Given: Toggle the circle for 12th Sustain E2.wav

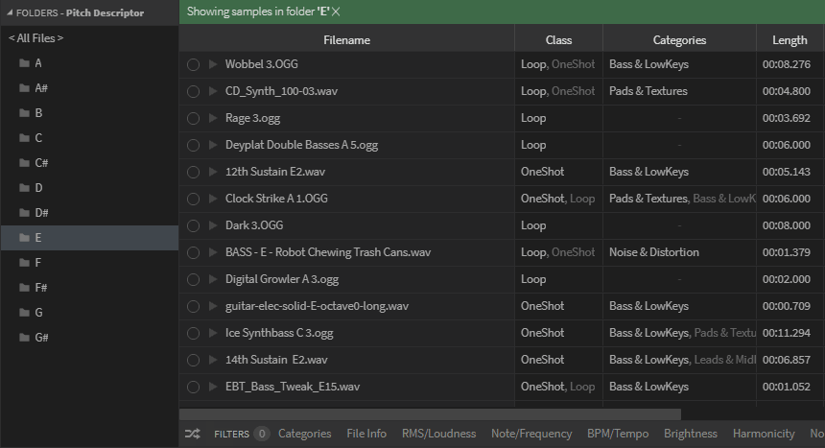Looking at the screenshot, I should (193, 172).
